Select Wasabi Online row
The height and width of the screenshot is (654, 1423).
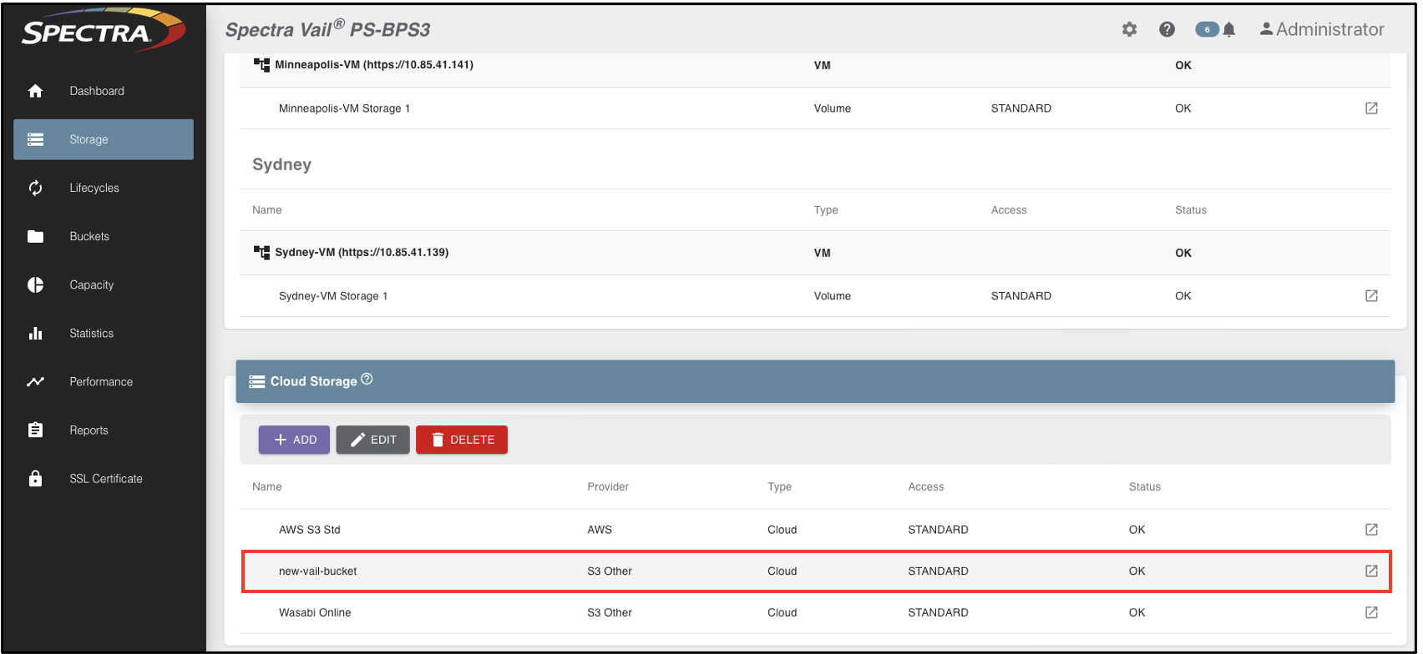[x=815, y=612]
